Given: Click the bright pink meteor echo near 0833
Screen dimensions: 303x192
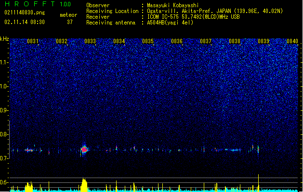Looking at the screenshot, I should (x=84, y=149).
